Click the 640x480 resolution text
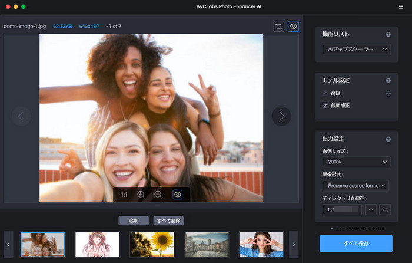 tap(89, 26)
